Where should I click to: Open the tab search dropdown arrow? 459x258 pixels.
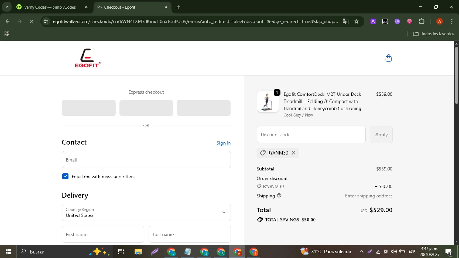[7, 7]
